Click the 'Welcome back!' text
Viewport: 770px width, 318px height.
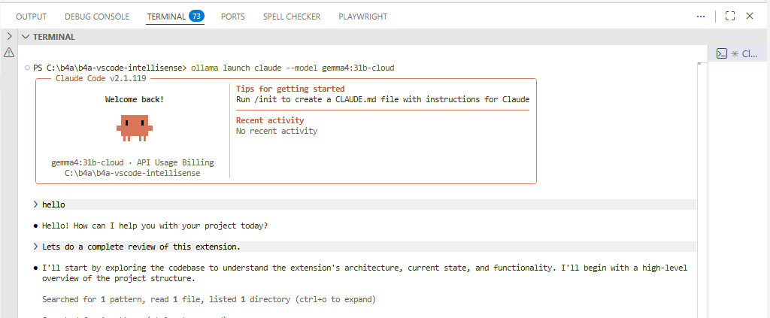pyautogui.click(x=135, y=100)
